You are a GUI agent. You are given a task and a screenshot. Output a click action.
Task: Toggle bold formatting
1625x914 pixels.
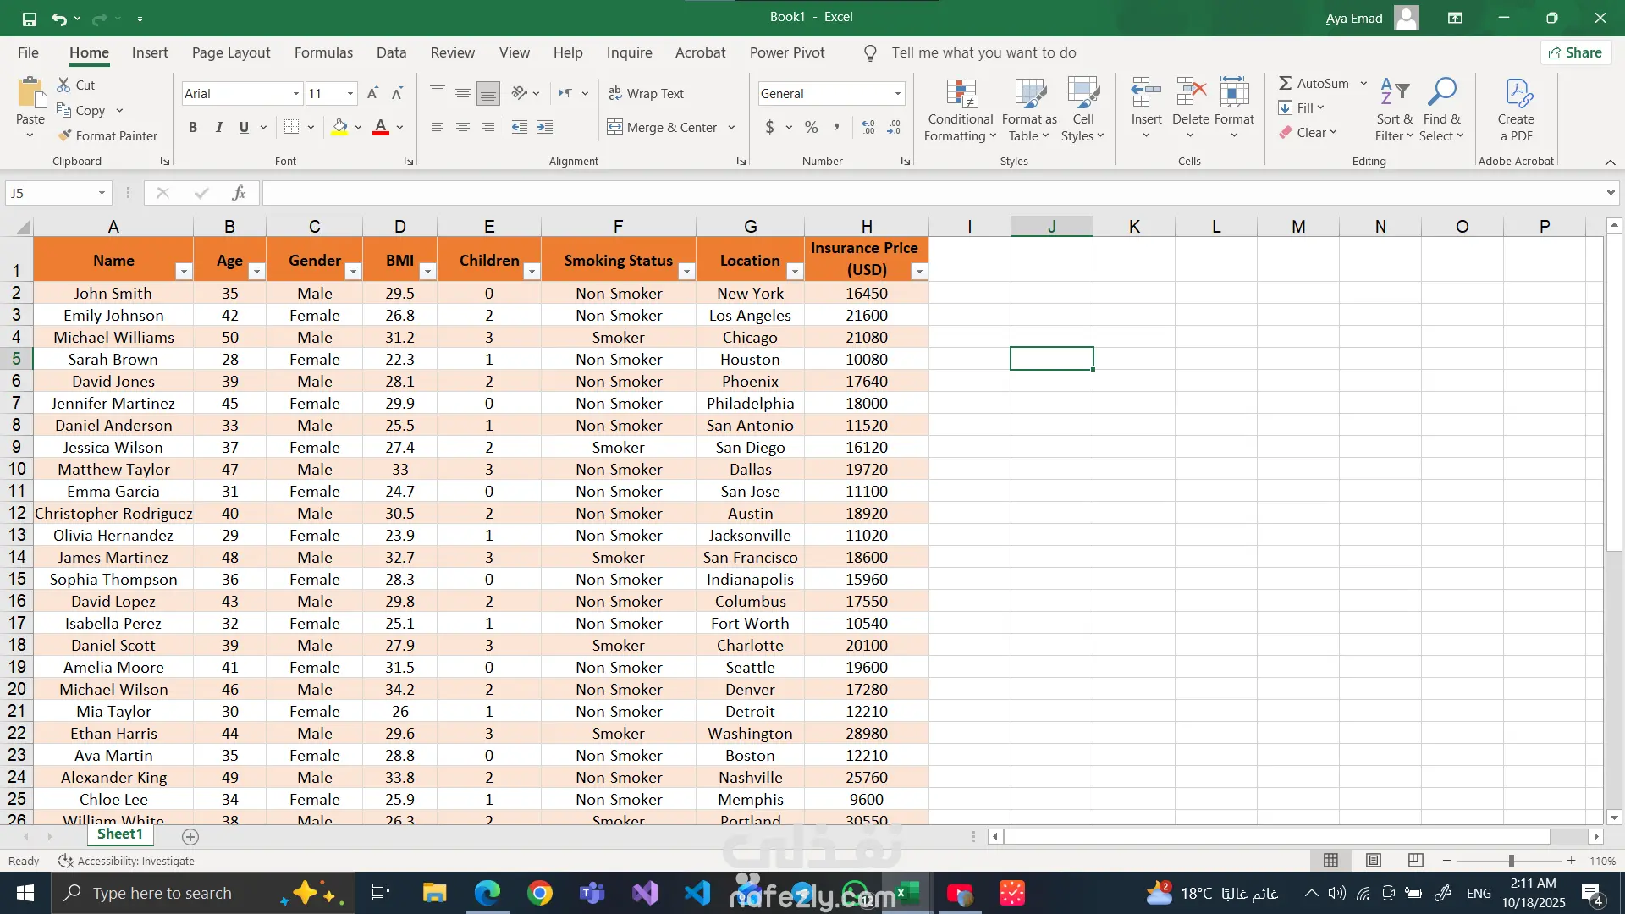(193, 127)
